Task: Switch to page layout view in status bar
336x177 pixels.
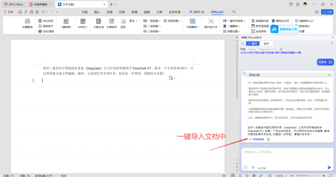Action: 233,175
